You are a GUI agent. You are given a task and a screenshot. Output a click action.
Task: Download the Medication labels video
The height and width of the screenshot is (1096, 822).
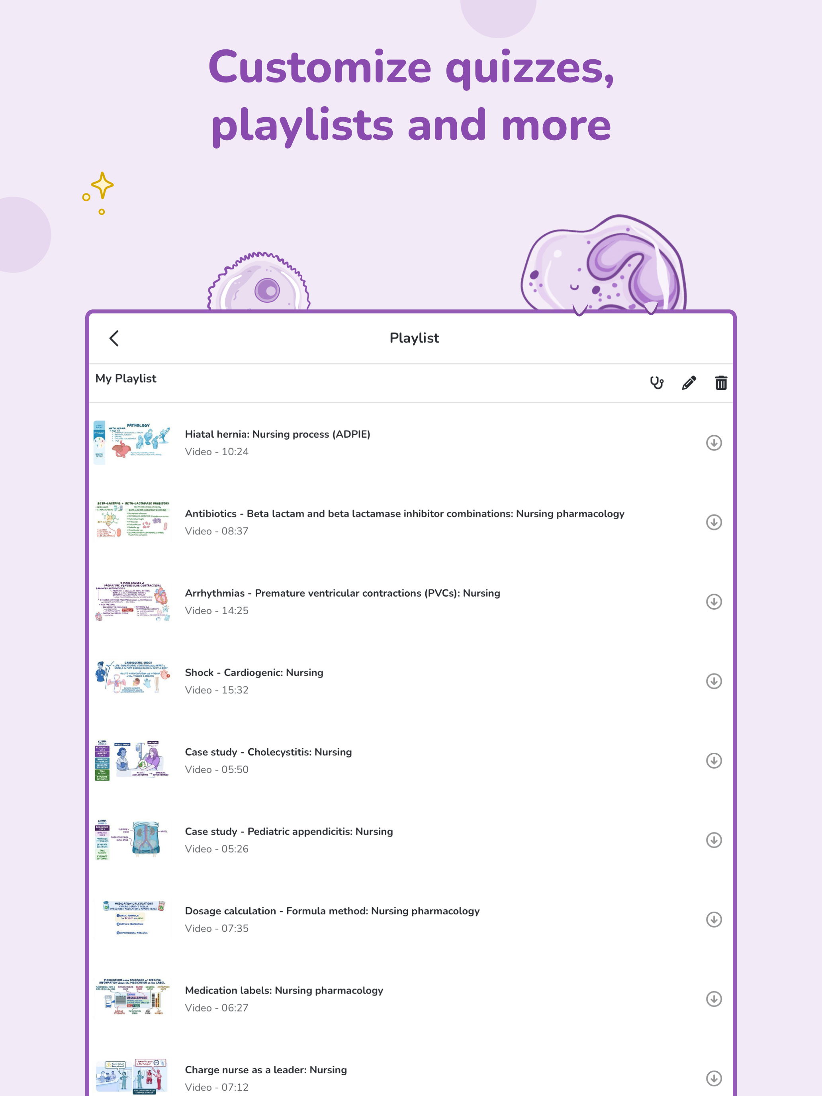click(x=714, y=999)
